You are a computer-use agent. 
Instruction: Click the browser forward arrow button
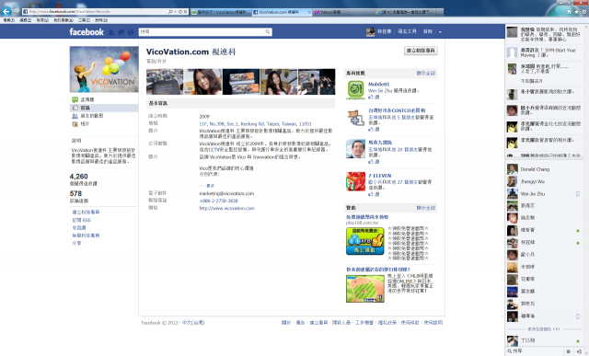point(17,12)
